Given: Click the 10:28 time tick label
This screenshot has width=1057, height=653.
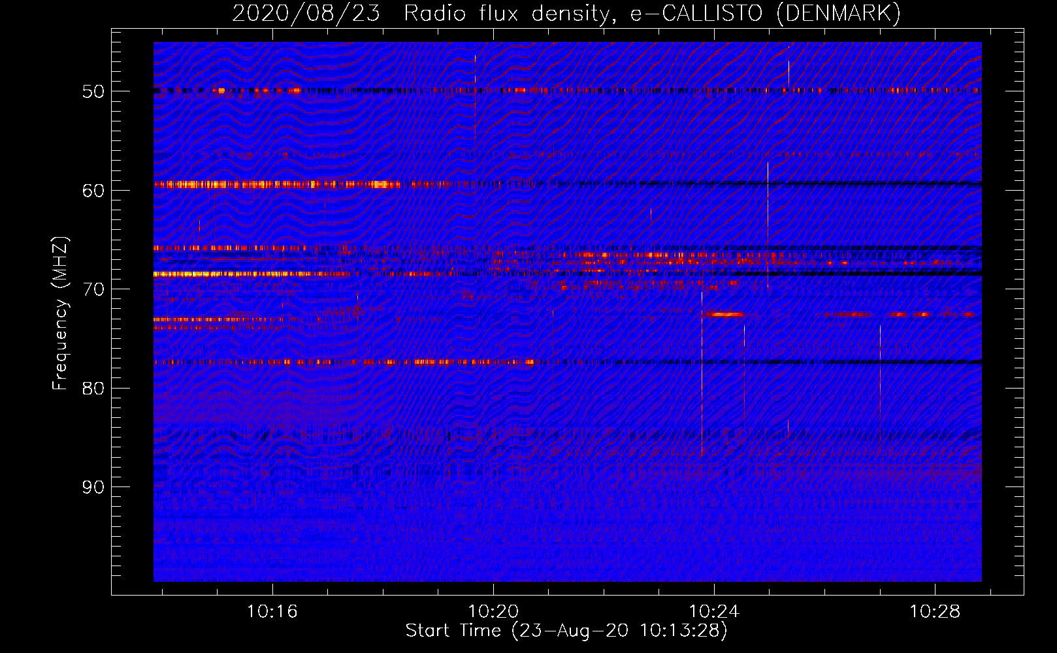Looking at the screenshot, I should pos(935,611).
